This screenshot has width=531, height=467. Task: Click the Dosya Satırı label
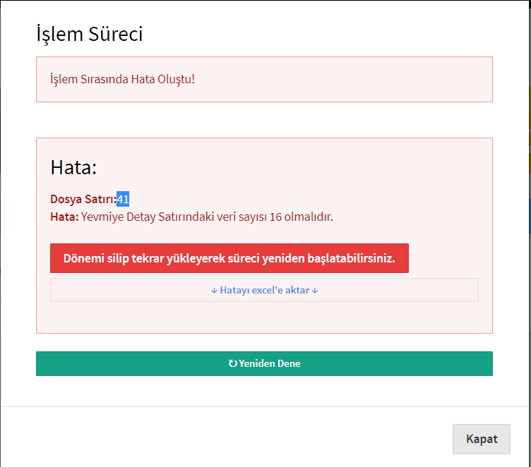point(83,199)
